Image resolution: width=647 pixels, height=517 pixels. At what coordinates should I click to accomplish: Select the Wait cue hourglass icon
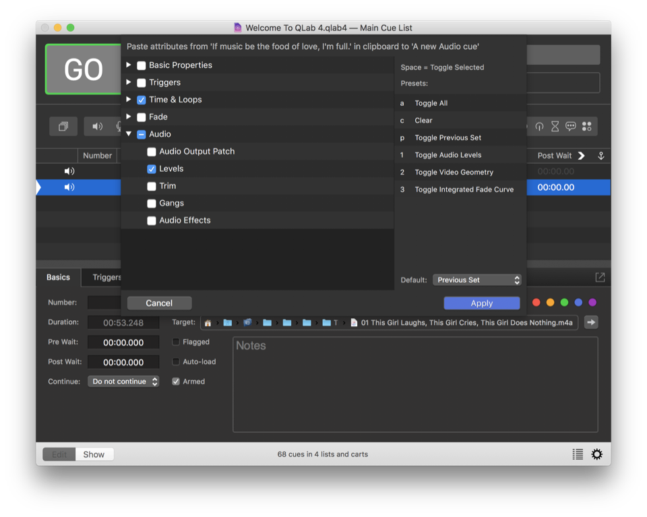pos(555,127)
